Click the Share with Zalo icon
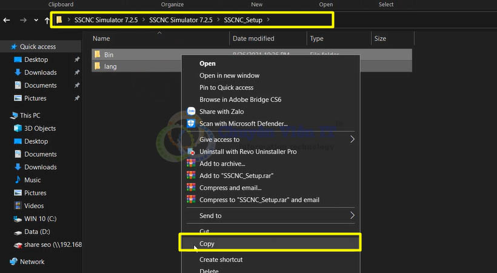The width and height of the screenshot is (497, 273). tap(191, 112)
